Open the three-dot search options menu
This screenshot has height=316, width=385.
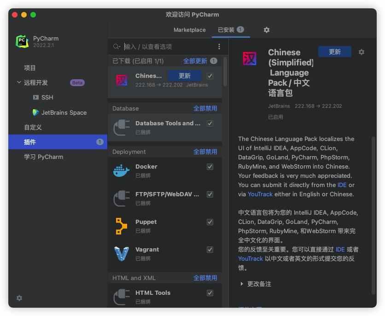point(219,47)
